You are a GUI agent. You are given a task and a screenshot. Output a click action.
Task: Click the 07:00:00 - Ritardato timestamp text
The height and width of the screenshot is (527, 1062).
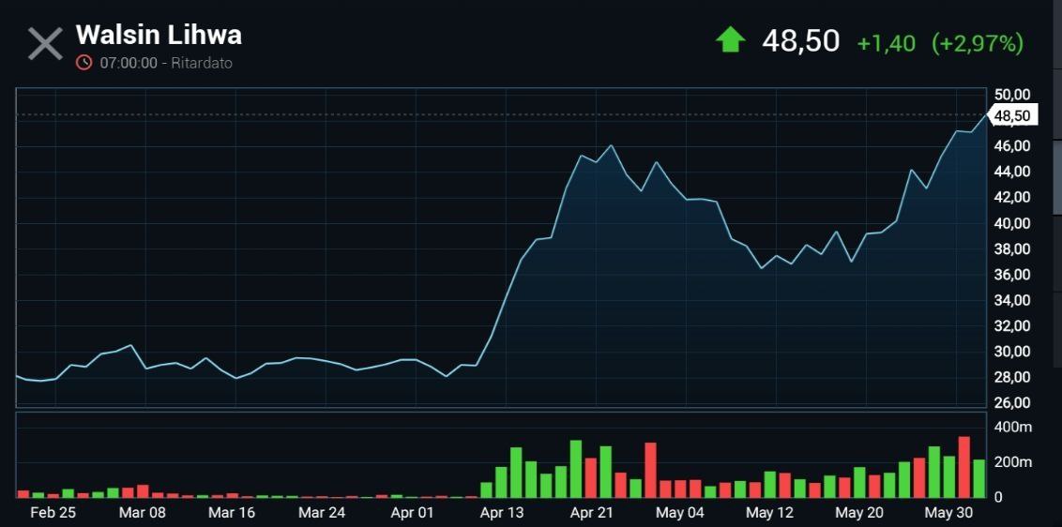click(166, 63)
